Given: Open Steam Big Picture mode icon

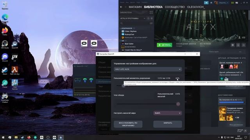Looking at the screenshot, I should 237,3.
